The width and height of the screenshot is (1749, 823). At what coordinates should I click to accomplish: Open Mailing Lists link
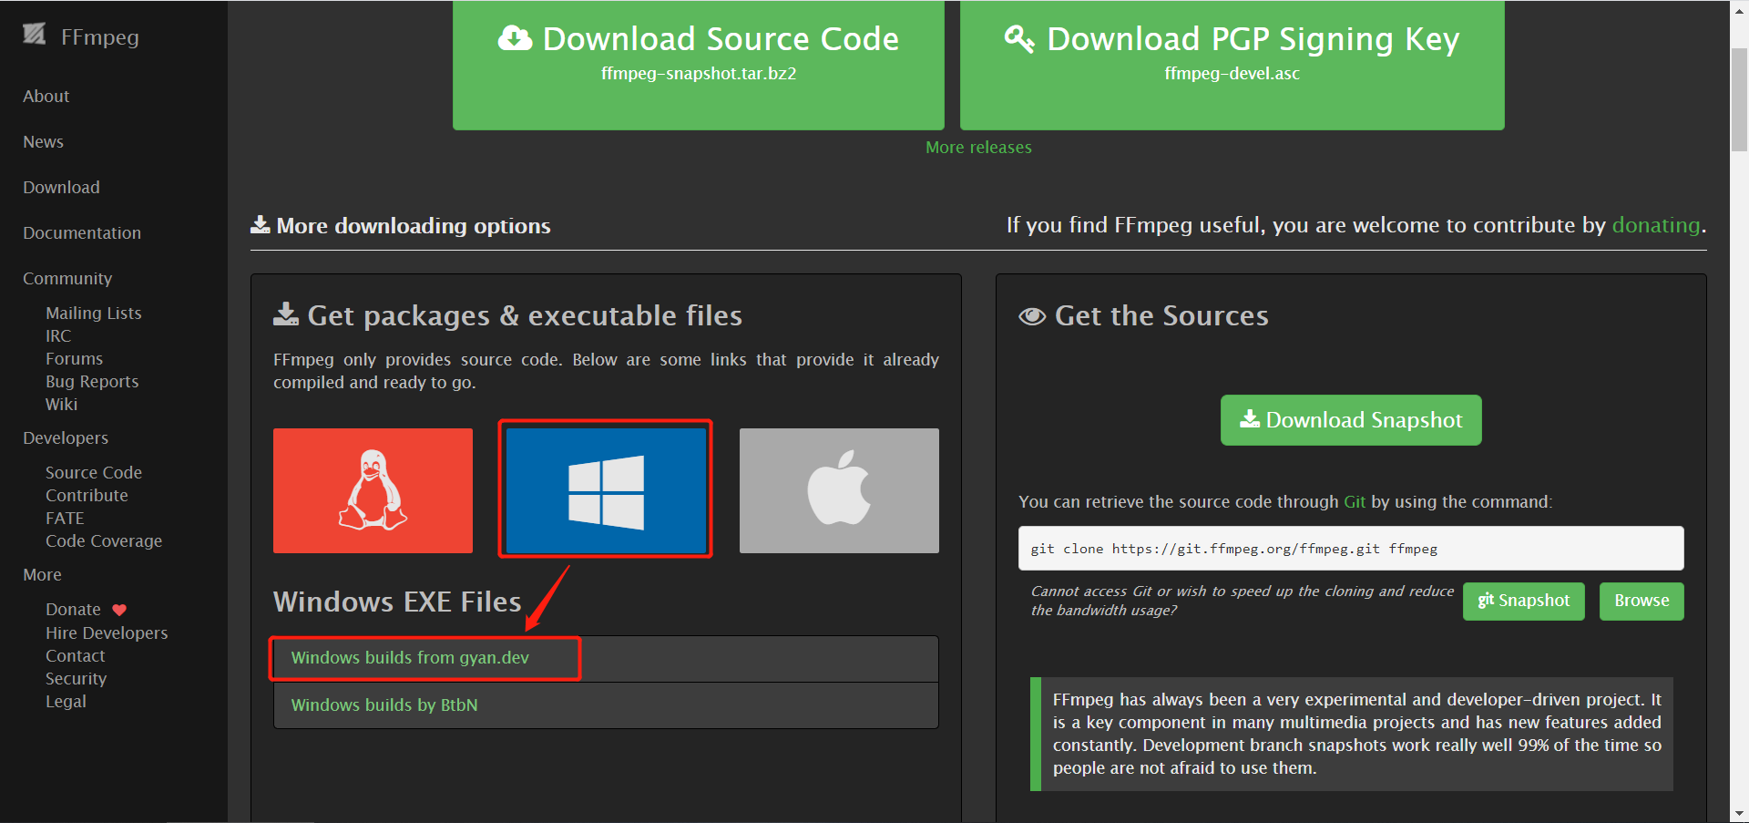pyautogui.click(x=94, y=313)
